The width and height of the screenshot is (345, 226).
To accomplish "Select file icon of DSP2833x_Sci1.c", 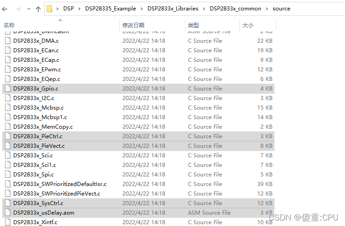I will point(8,165).
